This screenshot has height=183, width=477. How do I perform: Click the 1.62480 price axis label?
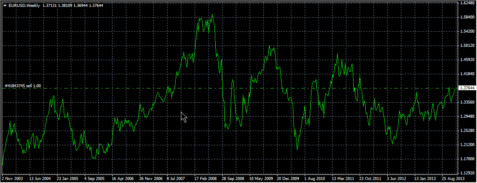tap(466, 3)
